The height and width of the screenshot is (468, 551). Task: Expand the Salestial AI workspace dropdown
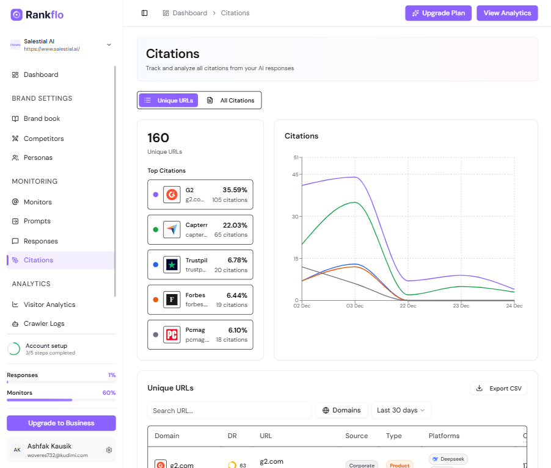point(109,45)
